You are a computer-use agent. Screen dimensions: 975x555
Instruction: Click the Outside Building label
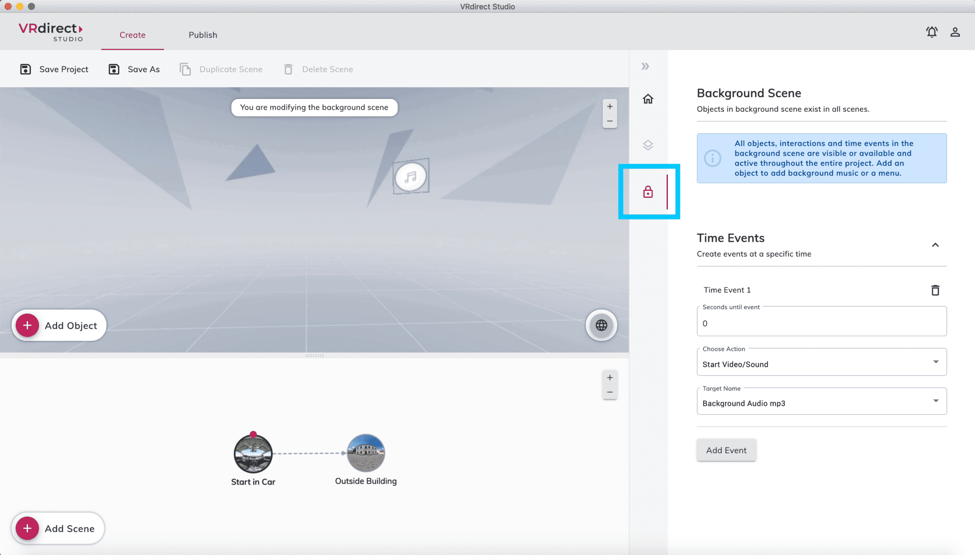[x=366, y=481]
